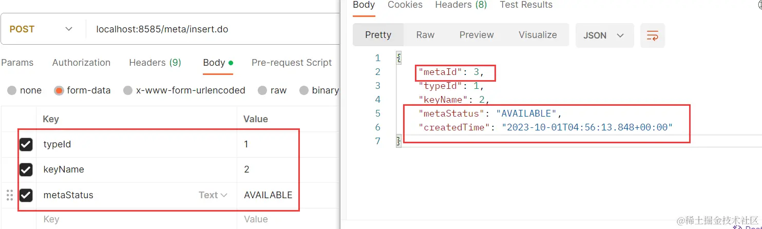Click the keyName key cell
The image size is (762, 229).
(x=136, y=169)
